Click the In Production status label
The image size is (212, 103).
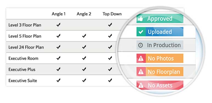click(164, 45)
